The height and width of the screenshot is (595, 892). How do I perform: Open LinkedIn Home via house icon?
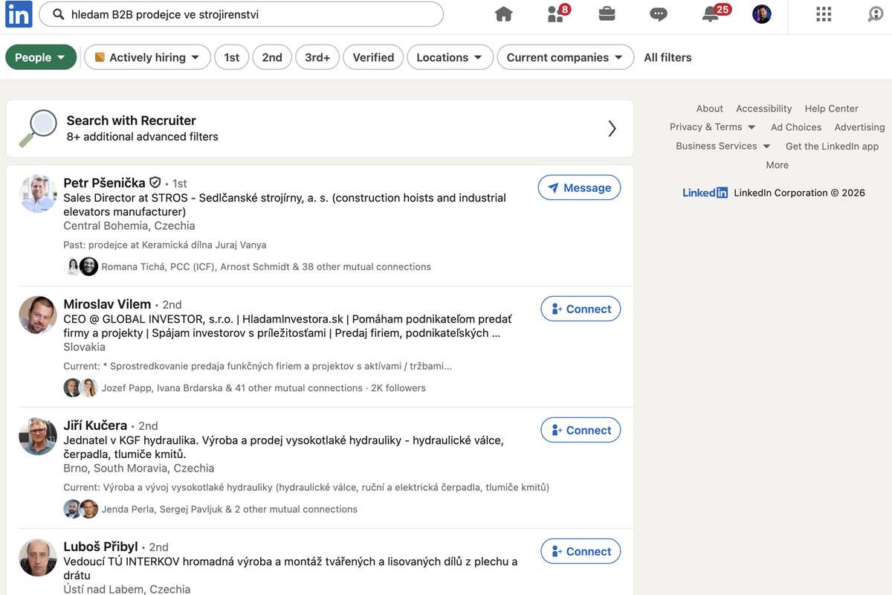coord(504,14)
